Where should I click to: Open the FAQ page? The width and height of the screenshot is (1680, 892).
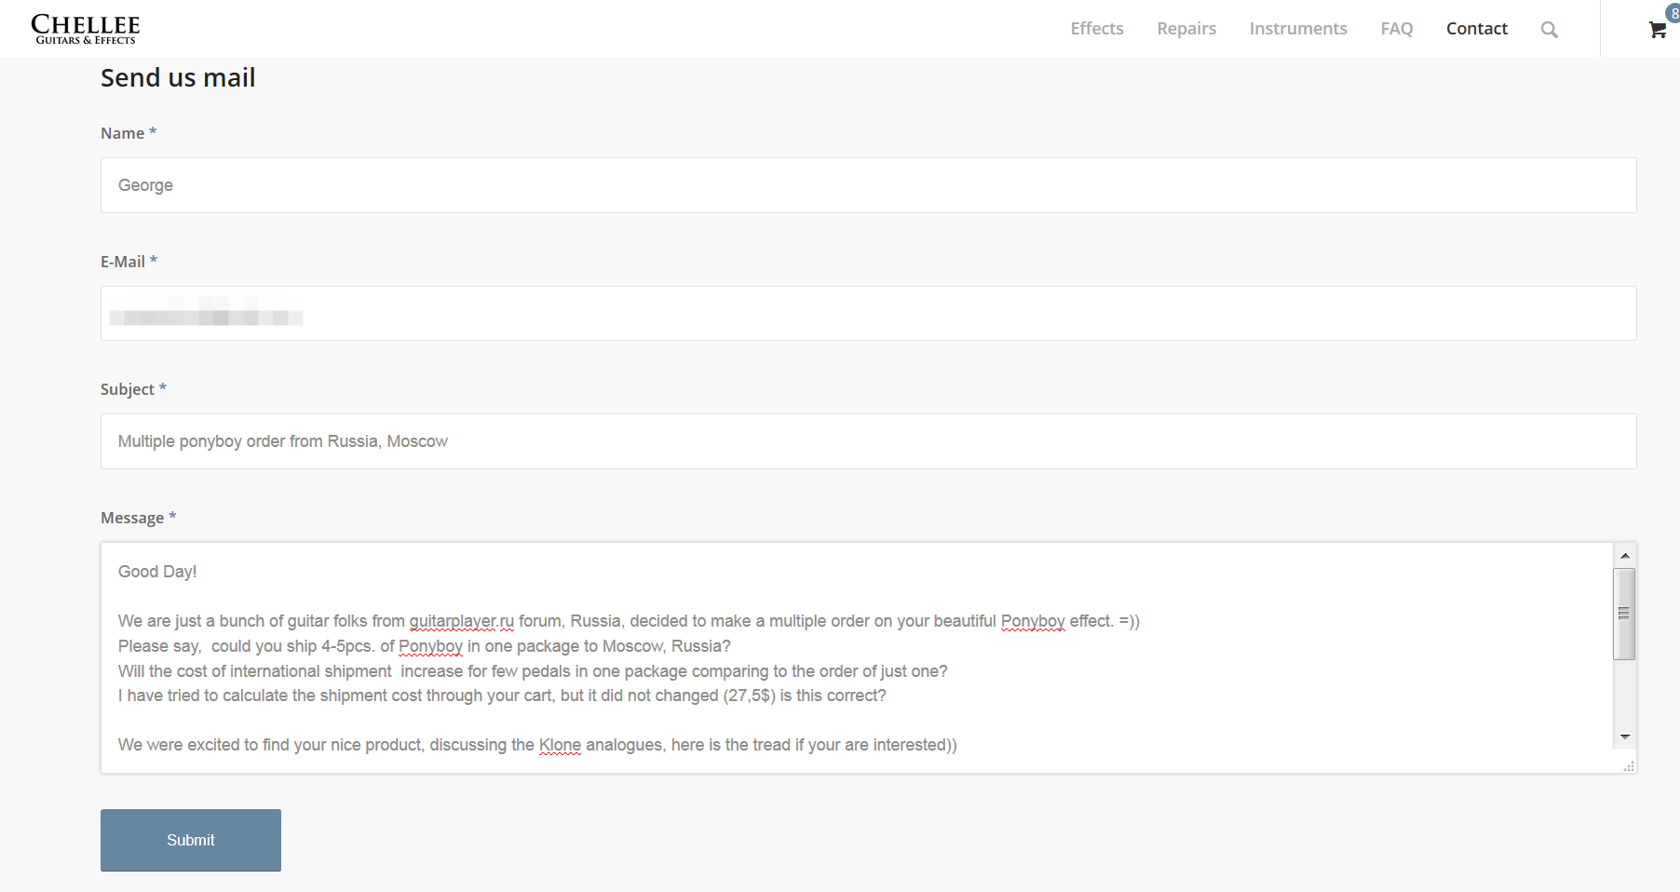point(1397,29)
